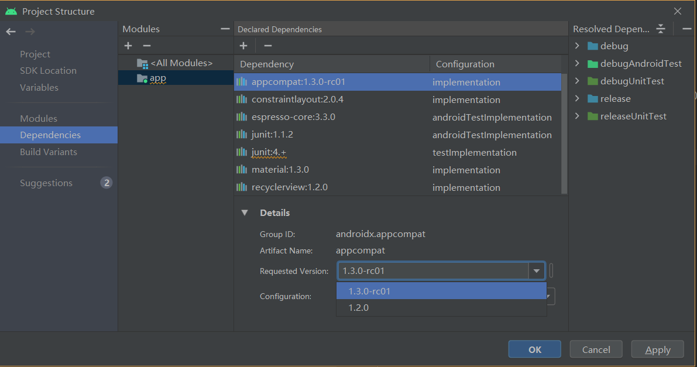Expand the releaseUnitTest node
Screen dimensions: 697x367
click(x=577, y=116)
